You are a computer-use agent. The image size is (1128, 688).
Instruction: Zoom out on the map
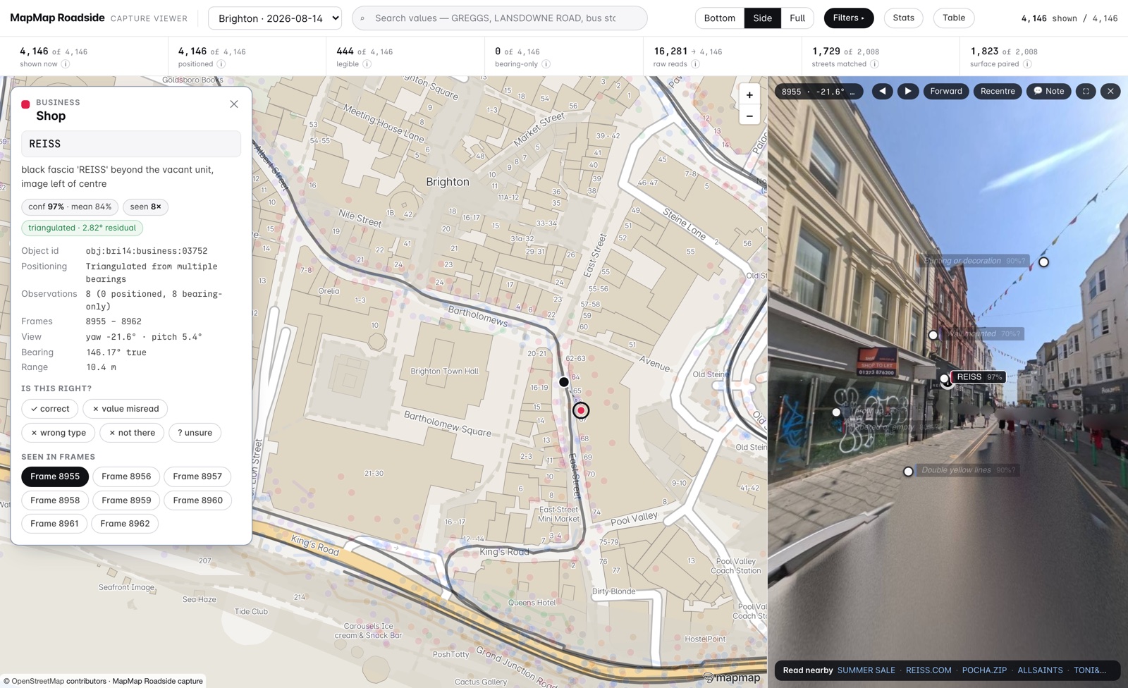tap(749, 116)
